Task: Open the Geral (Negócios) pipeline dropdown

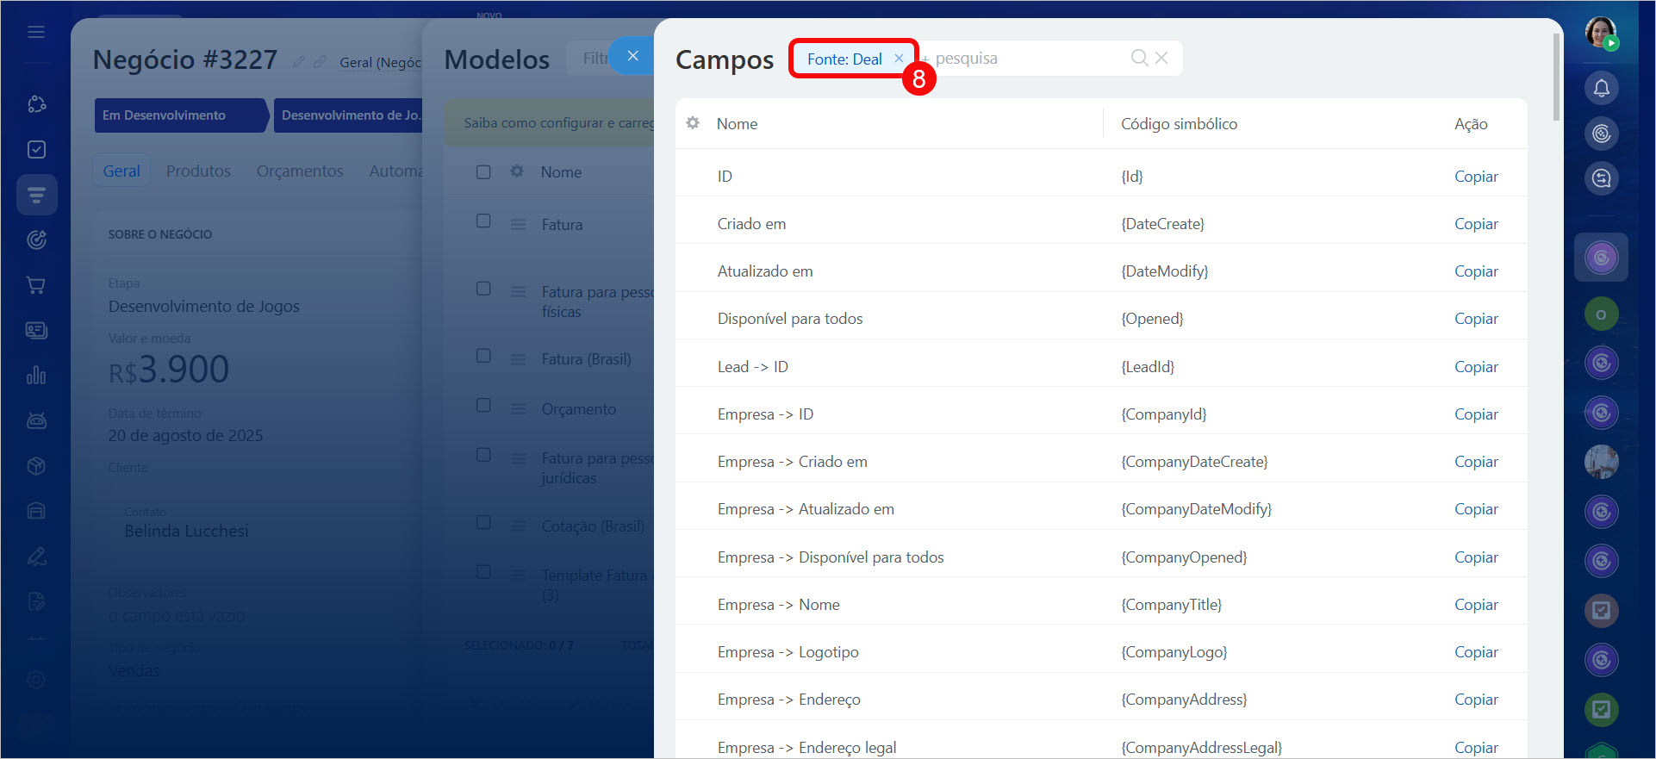Action: point(379,62)
